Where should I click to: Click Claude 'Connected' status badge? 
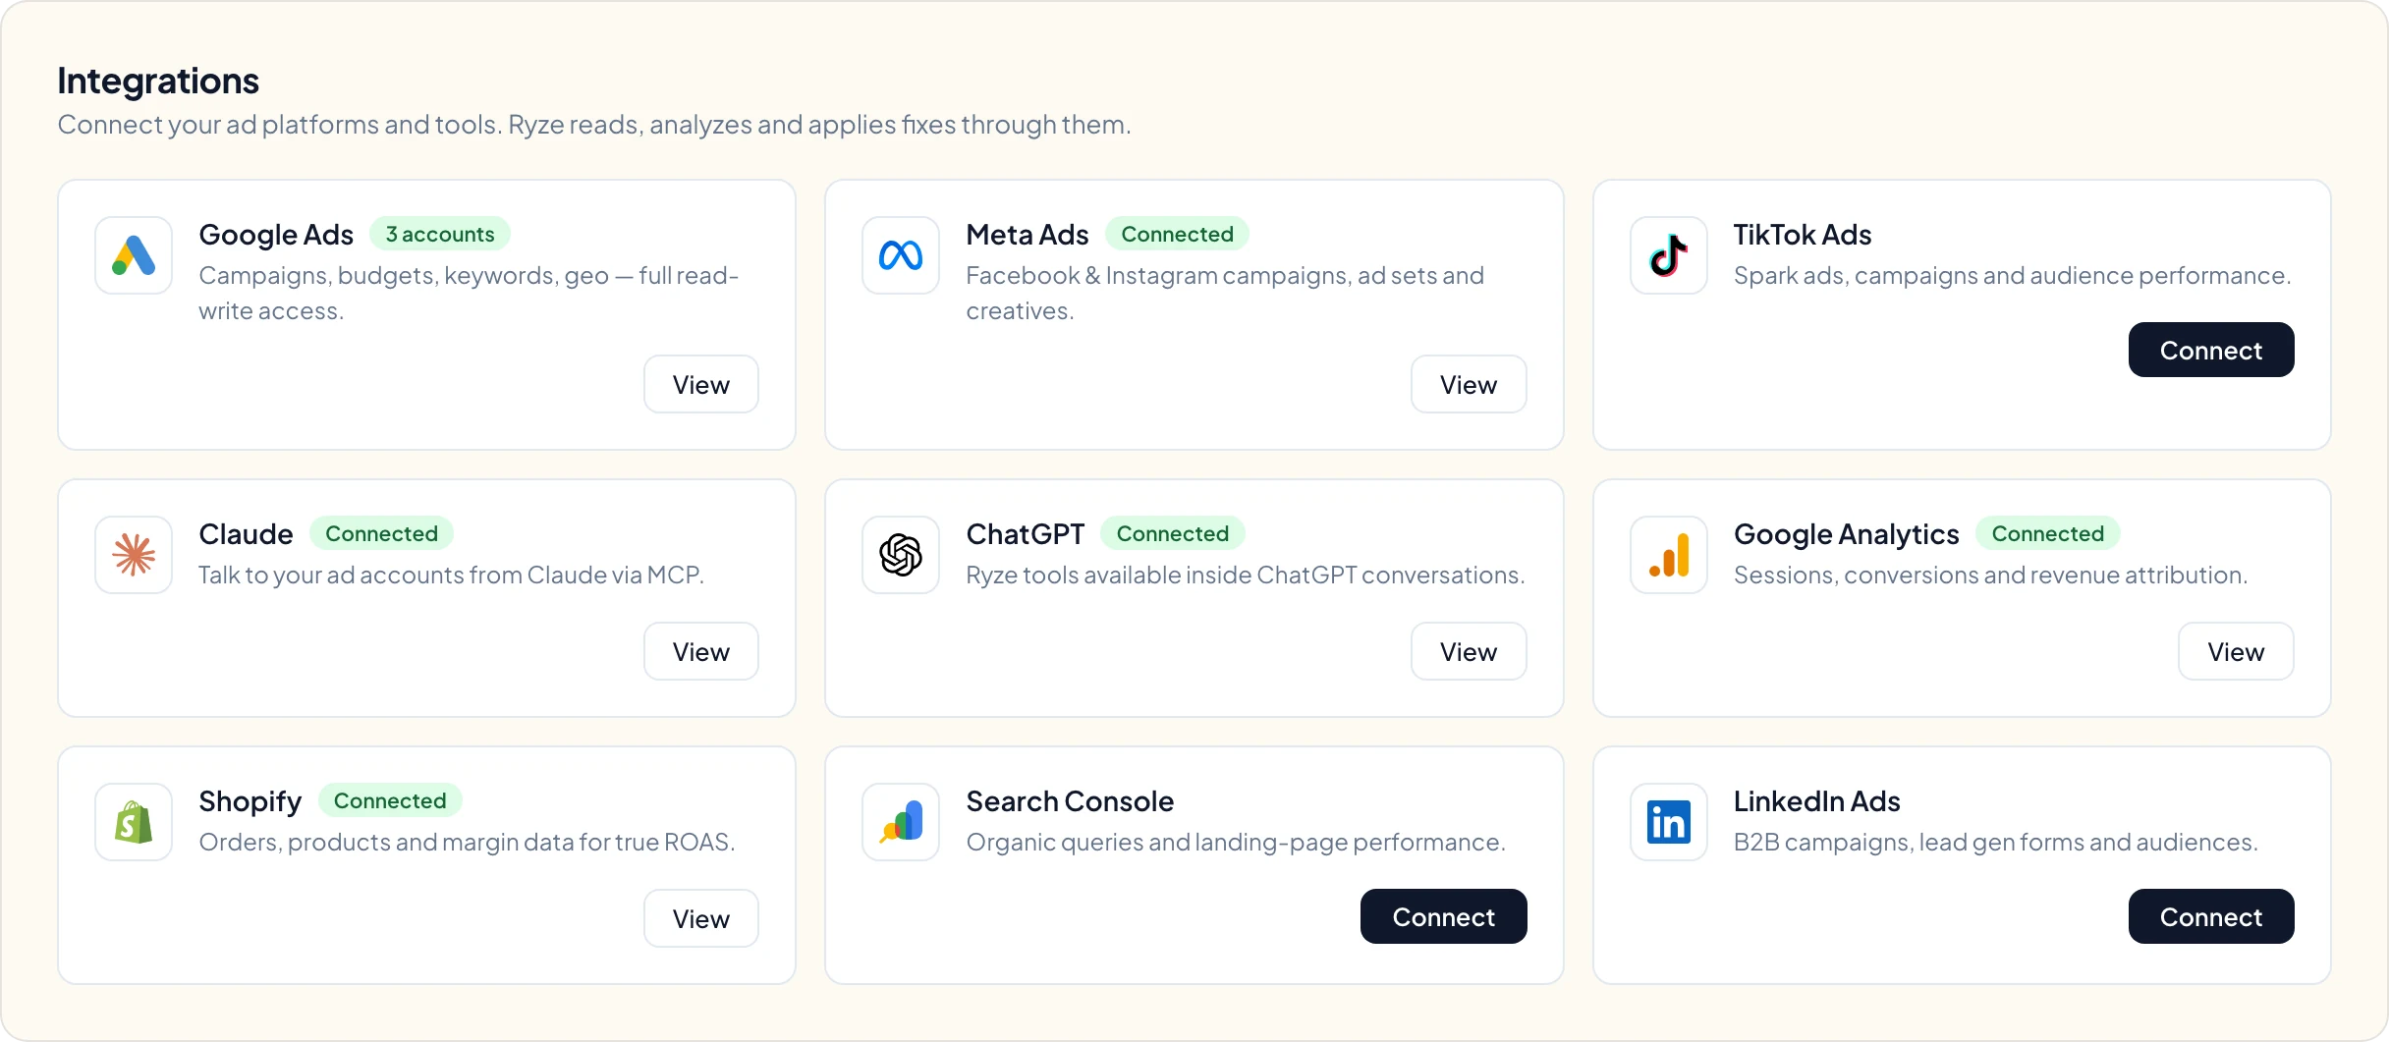pyautogui.click(x=381, y=533)
